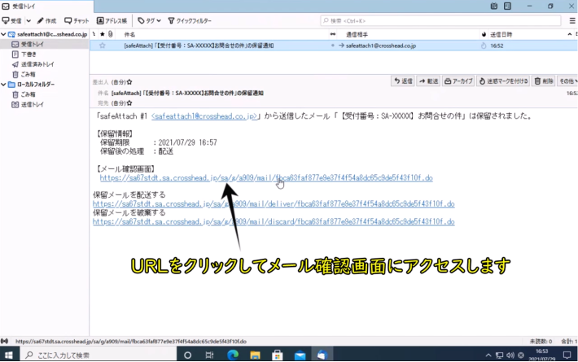The width and height of the screenshot is (578, 362).
Task: Open Microsoft Store from taskbar
Action: [x=278, y=355]
